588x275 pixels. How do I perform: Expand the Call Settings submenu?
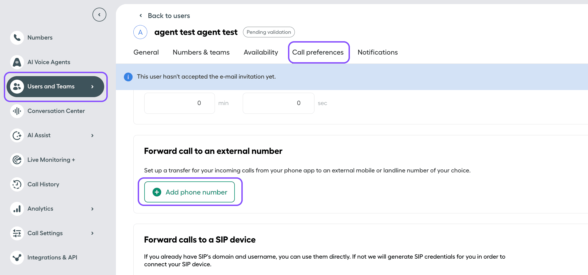click(92, 233)
